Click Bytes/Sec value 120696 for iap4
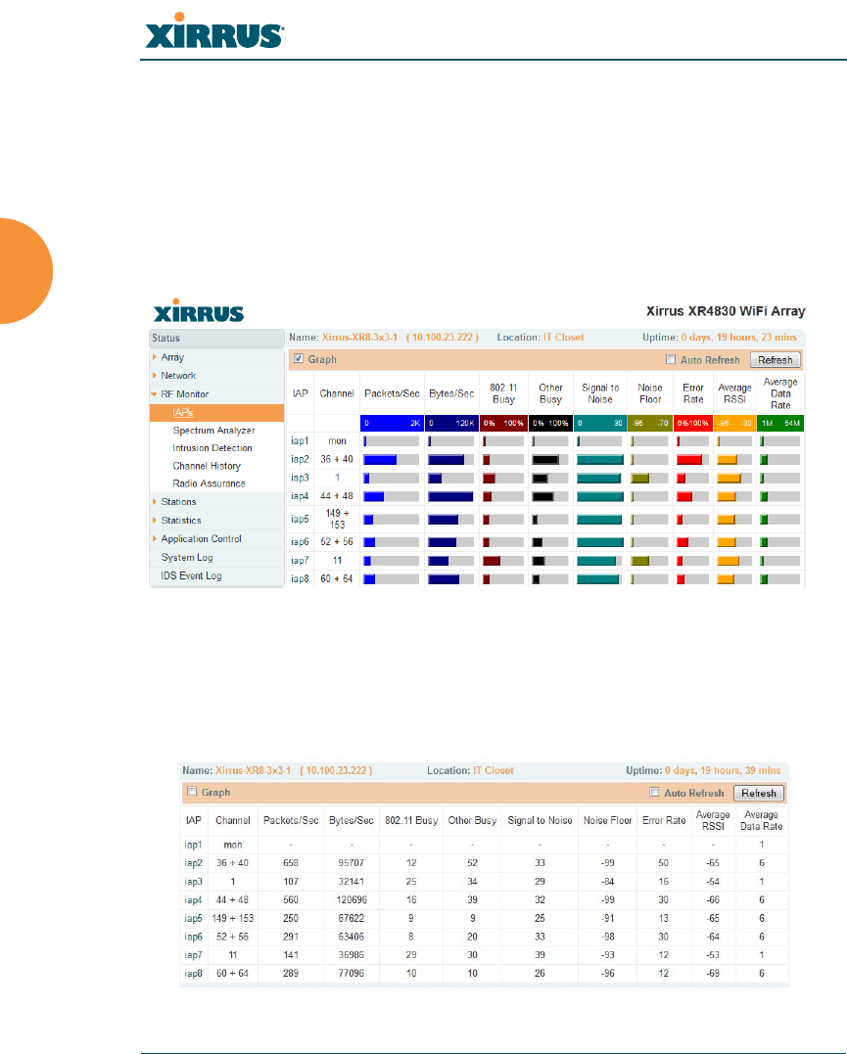This screenshot has width=847, height=1054. pos(352,900)
